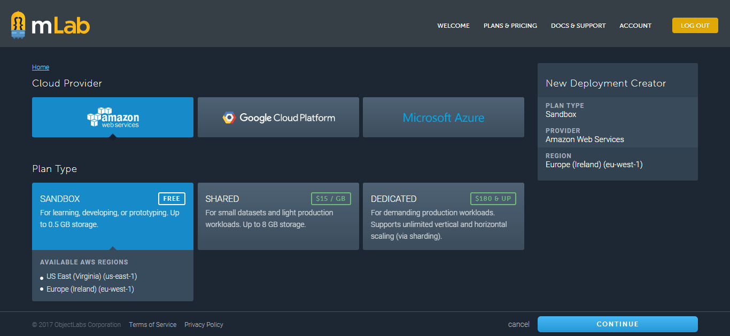Click Amazon Web Services summary provider value
This screenshot has height=336, width=730.
tap(585, 139)
